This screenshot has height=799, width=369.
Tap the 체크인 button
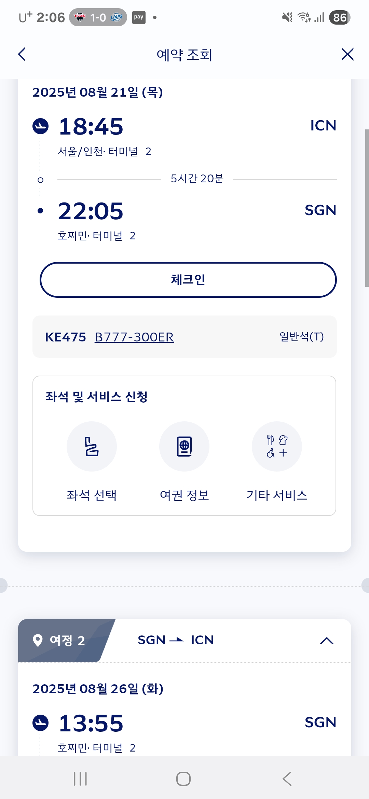pos(188,280)
